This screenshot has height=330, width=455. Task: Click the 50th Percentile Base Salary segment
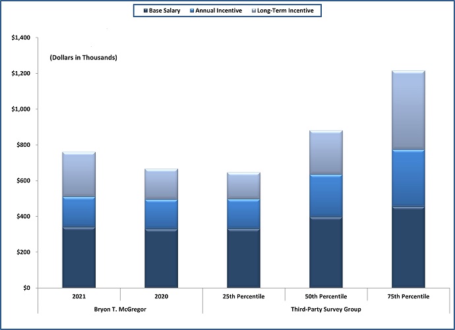click(326, 252)
